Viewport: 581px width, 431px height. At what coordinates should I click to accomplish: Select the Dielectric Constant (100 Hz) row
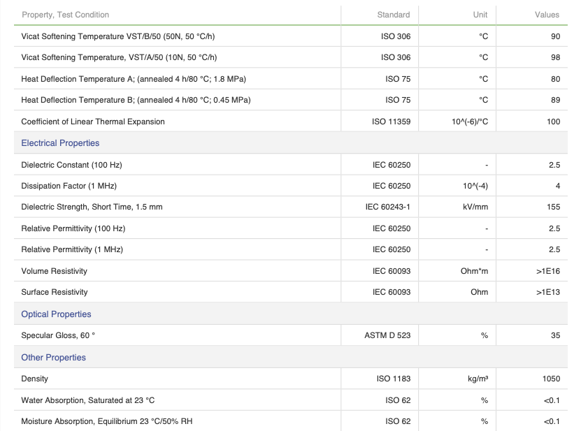tap(291, 165)
